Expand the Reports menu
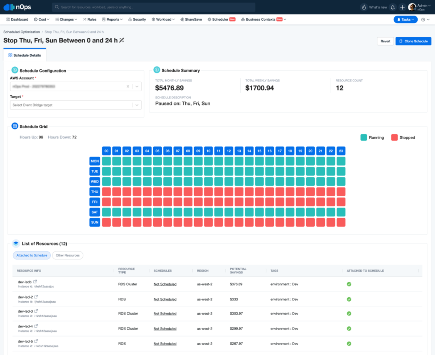435x355 pixels. [112, 20]
